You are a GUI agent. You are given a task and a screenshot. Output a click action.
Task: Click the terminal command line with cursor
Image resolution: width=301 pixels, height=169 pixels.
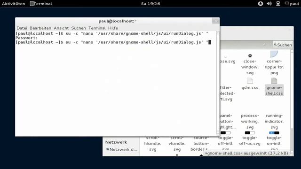click(x=113, y=42)
